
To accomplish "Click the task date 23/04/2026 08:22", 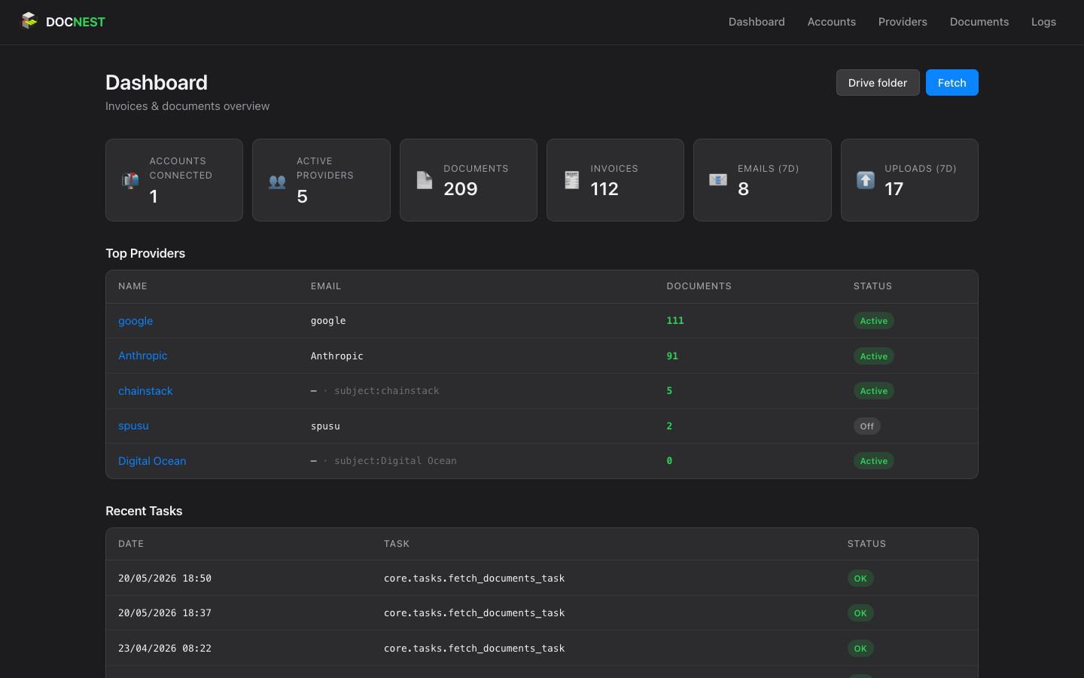I will [x=165, y=649].
